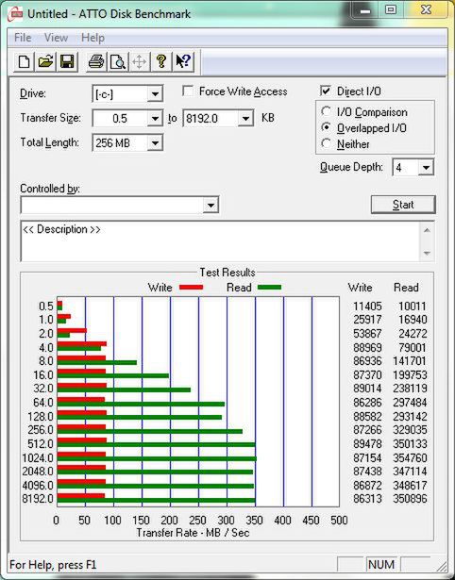Open the Drive dropdown
This screenshot has width=455, height=580.
[155, 94]
